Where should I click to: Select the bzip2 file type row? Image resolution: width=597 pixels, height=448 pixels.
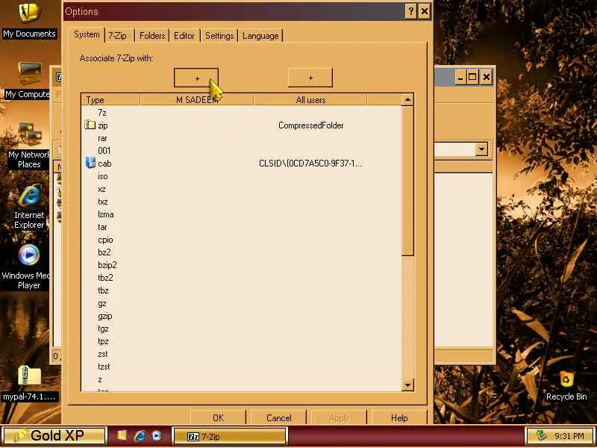[x=241, y=265]
